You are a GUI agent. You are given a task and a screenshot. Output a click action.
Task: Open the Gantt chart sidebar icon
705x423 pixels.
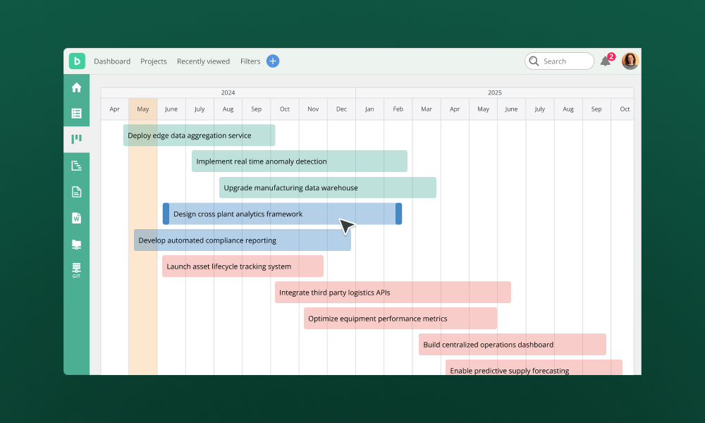[77, 166]
